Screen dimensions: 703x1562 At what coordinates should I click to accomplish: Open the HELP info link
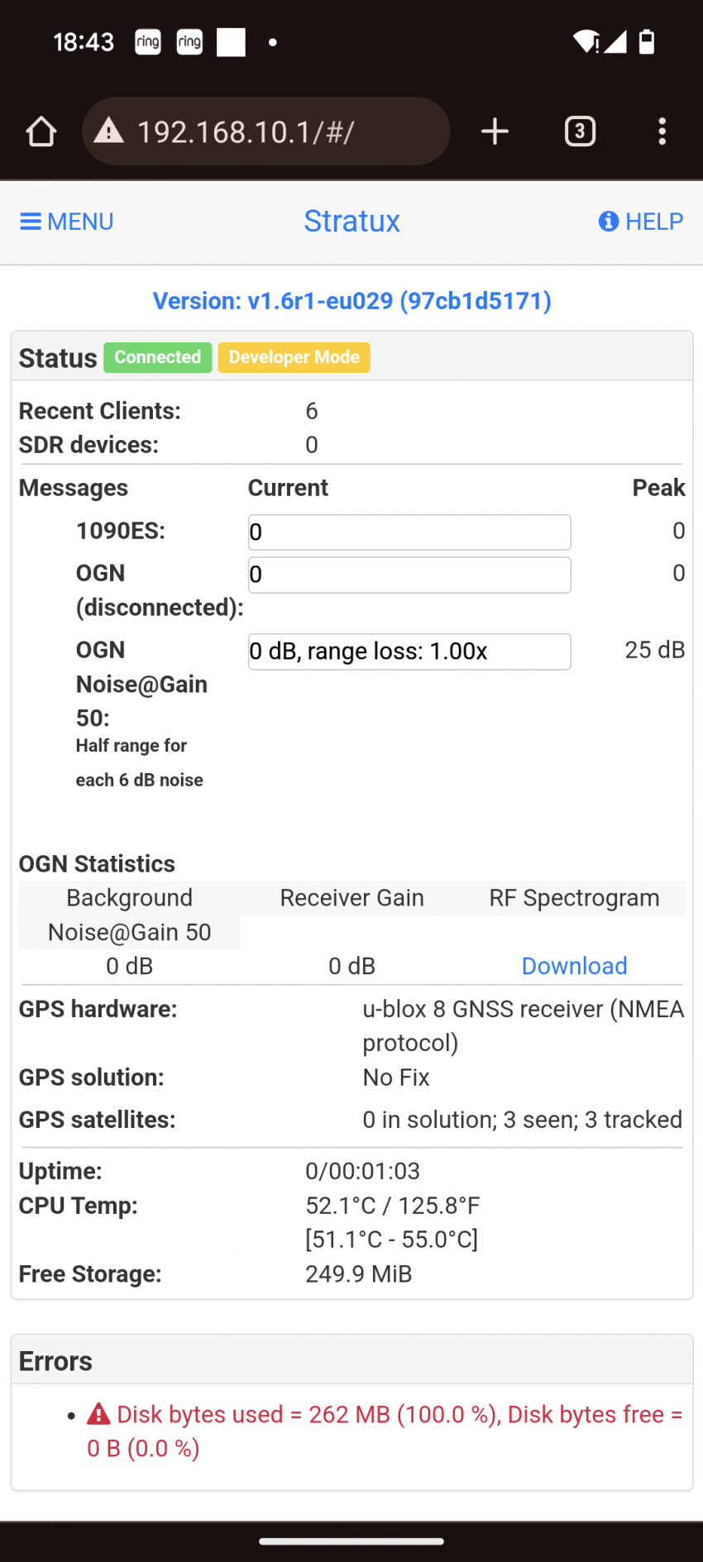(x=641, y=222)
